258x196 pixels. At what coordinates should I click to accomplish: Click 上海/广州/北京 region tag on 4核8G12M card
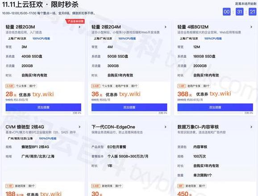tap(189, 39)
